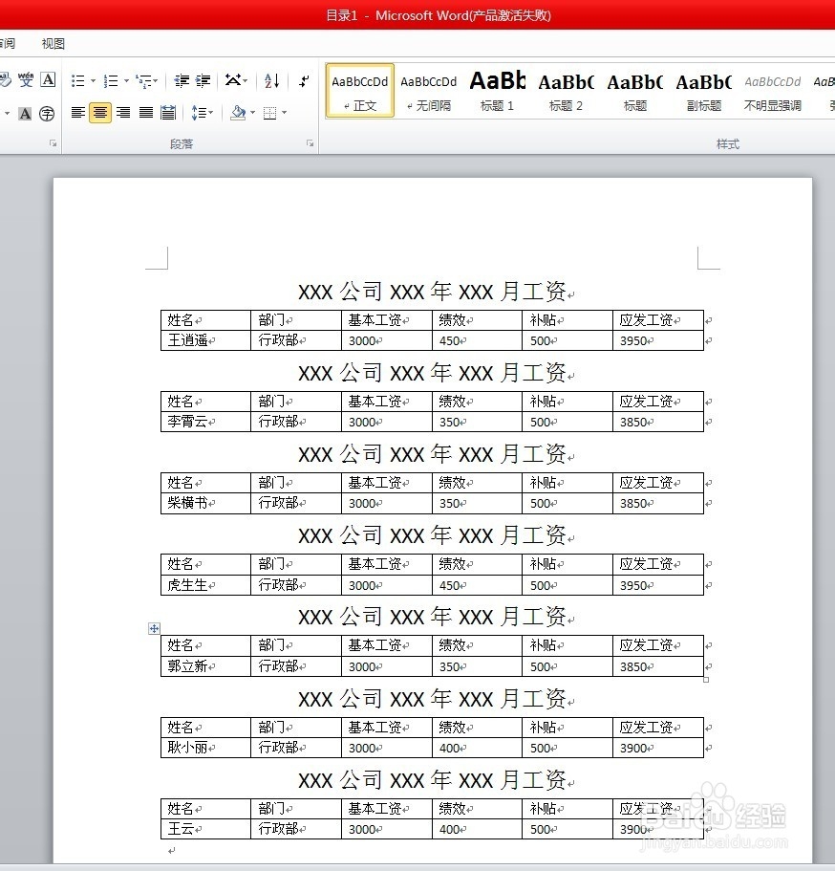This screenshot has height=871, width=835.
Task: Open the 视图 ribbon tab
Action: (x=54, y=43)
